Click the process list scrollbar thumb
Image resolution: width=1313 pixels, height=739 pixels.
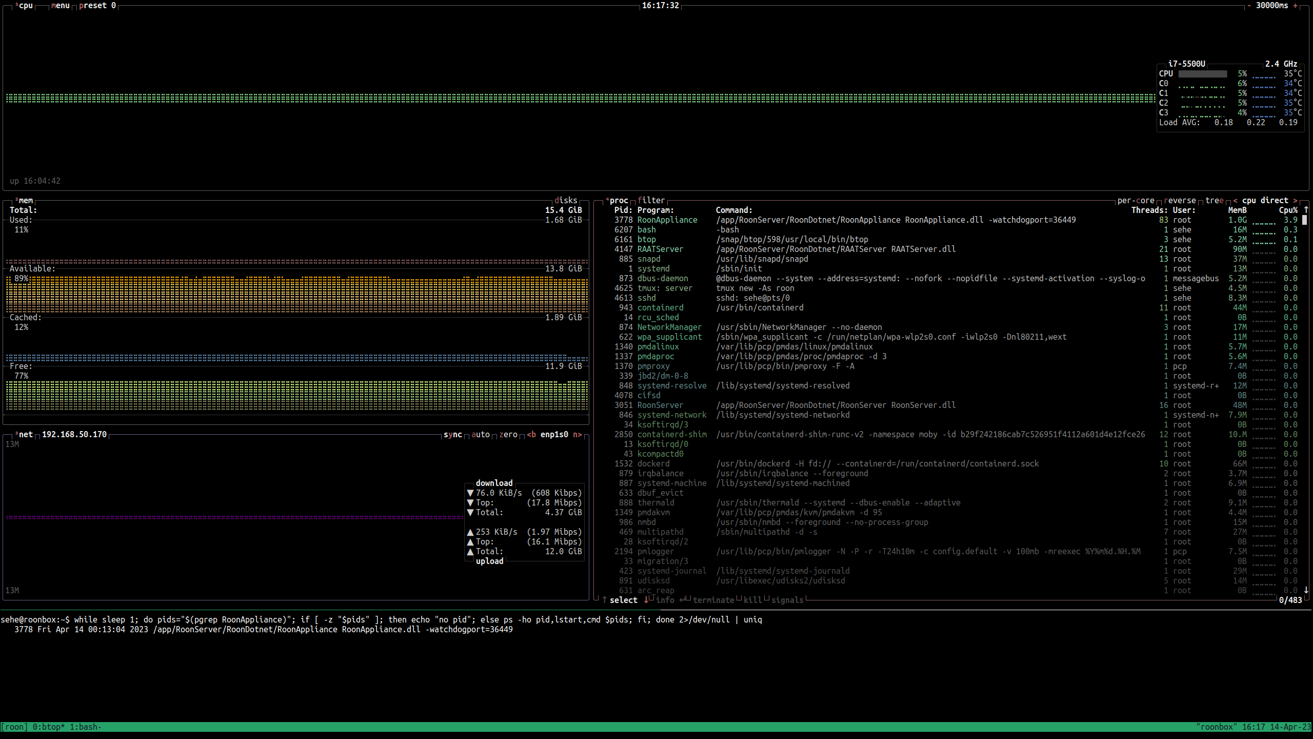click(1305, 220)
